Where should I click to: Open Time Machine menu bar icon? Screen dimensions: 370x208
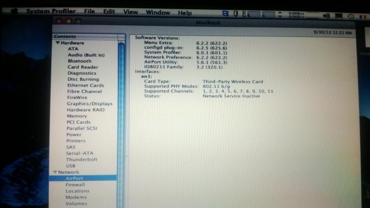pos(351,16)
